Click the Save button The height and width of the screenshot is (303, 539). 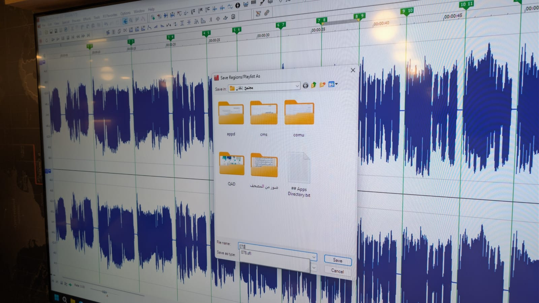point(338,260)
